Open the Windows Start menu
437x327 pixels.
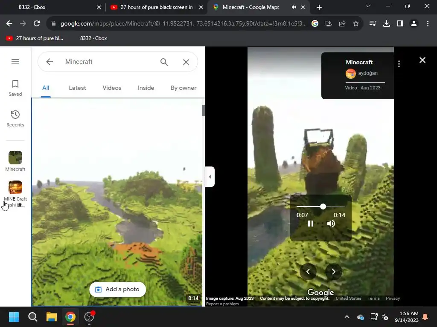pos(14,317)
